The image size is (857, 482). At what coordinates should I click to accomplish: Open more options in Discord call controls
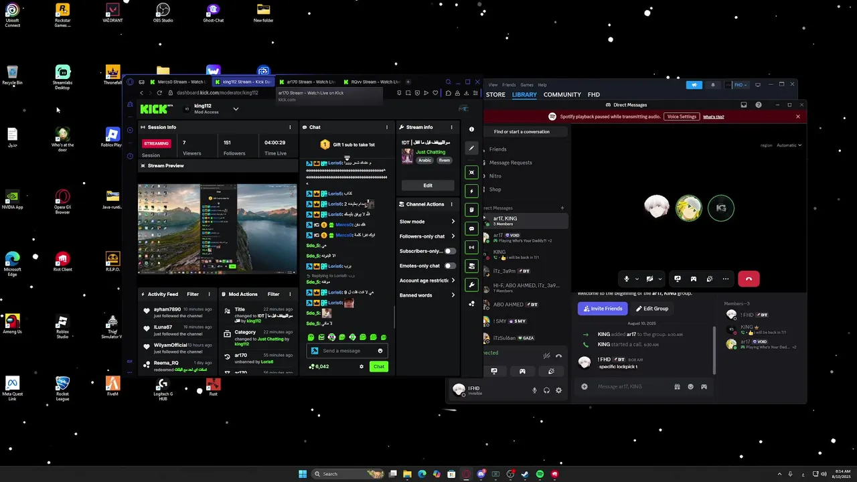[725, 278]
